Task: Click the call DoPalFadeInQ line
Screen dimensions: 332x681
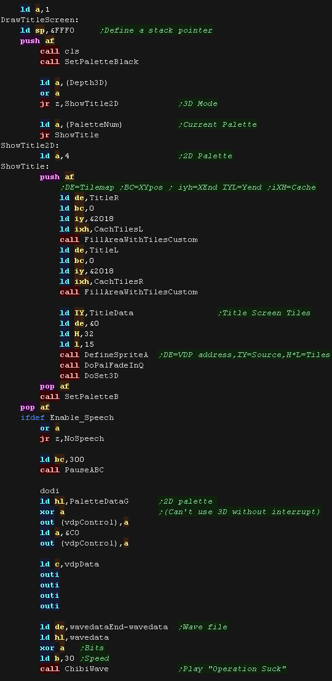Action: (x=102, y=365)
